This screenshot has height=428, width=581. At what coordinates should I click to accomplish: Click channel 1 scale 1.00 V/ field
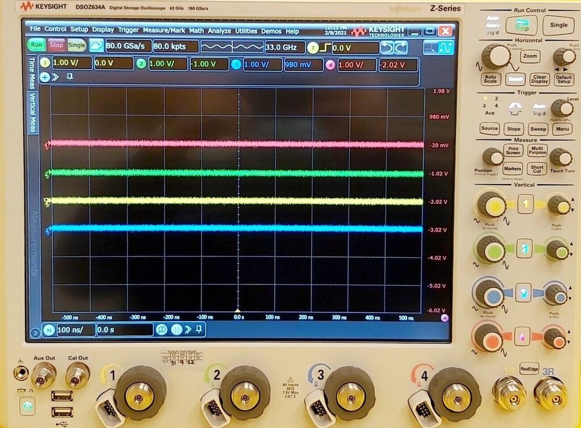(x=71, y=63)
